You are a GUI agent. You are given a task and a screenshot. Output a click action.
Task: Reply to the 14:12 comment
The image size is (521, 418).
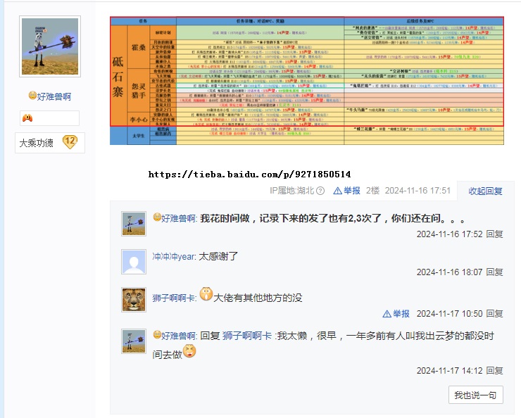(x=494, y=371)
